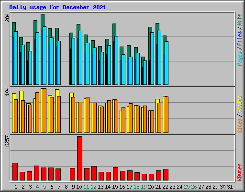Click the green "Hits" legend label
The height and width of the screenshot is (192, 245).
[239, 20]
